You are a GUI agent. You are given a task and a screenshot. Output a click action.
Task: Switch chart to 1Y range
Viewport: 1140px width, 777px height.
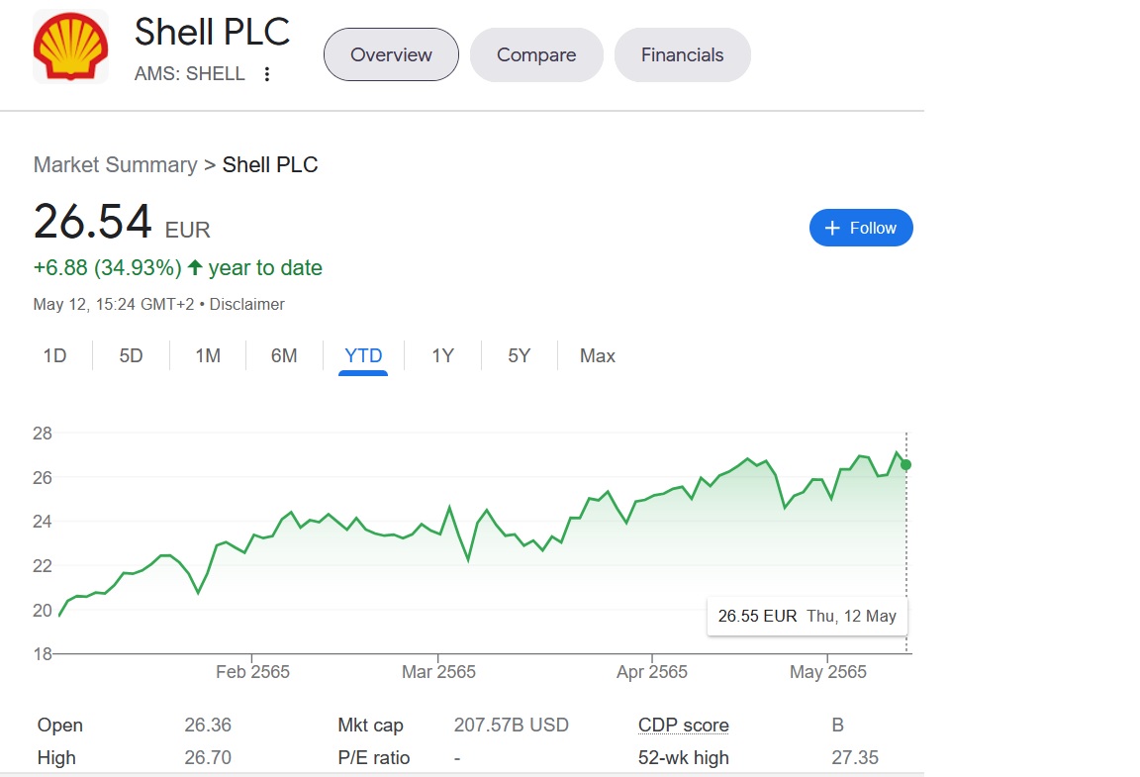442,355
